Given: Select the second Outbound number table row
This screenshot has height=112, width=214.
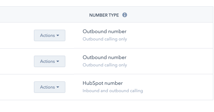Looking at the screenshot, I should point(106,61).
